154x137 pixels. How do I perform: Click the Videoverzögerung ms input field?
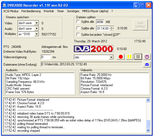[x=46, y=57]
